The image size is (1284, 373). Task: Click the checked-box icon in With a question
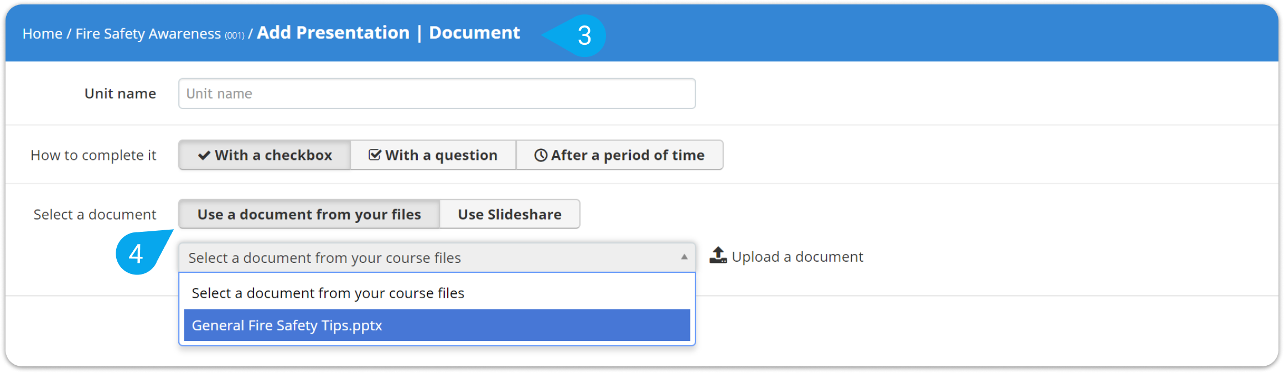click(x=375, y=155)
